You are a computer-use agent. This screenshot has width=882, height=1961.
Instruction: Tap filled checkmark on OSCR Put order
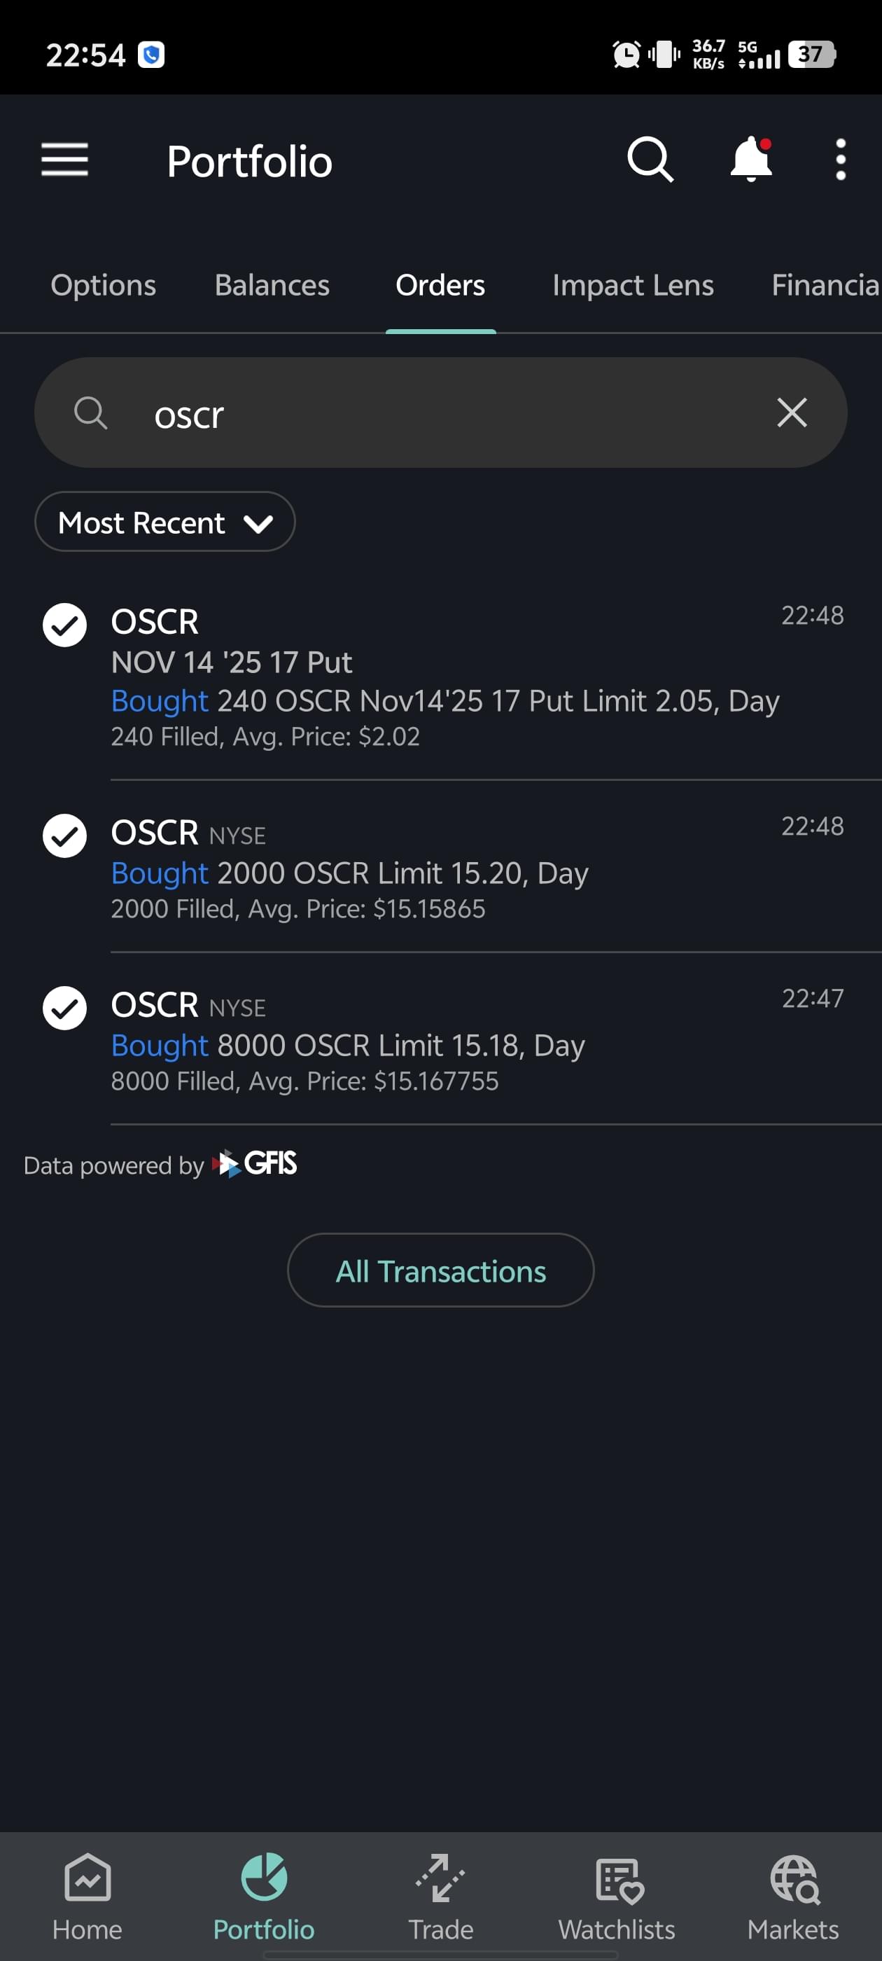coord(64,625)
